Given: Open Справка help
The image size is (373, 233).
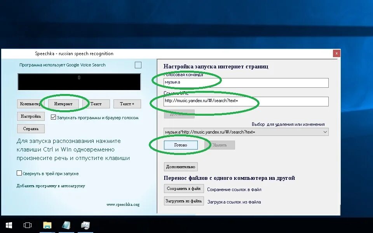Looking at the screenshot, I should pyautogui.click(x=31, y=129).
